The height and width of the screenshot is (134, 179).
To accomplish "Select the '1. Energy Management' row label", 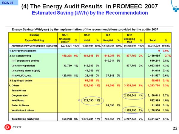I will 23,51.
